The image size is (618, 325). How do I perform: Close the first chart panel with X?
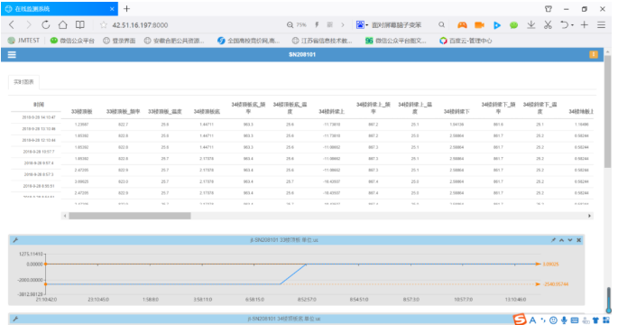[x=578, y=240]
